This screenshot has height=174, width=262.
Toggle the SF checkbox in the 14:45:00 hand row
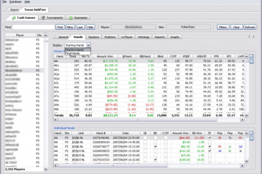point(210,142)
